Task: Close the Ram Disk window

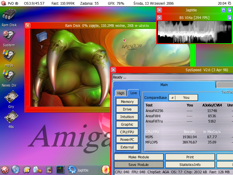Action: [x=28, y=25]
